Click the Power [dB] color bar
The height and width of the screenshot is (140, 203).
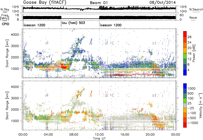pyautogui.click(x=185, y=53)
